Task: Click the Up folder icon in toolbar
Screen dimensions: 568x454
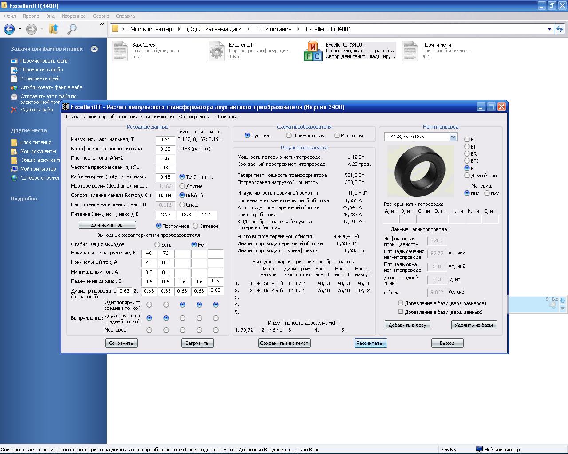Action: tap(54, 29)
